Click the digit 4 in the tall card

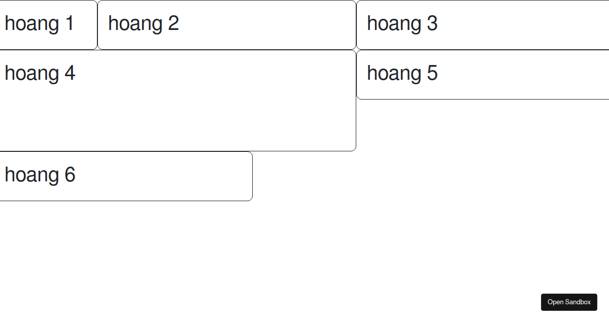point(70,73)
